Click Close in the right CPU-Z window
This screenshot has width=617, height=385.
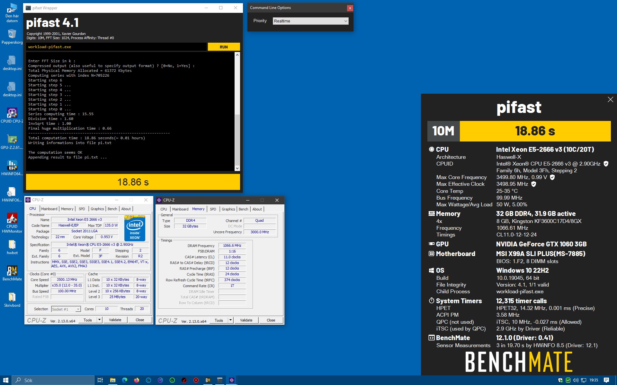click(271, 320)
